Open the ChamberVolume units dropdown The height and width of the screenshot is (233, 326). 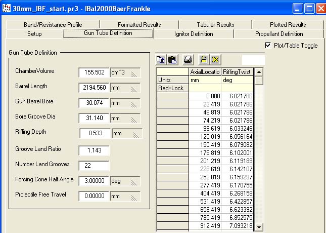click(x=125, y=72)
